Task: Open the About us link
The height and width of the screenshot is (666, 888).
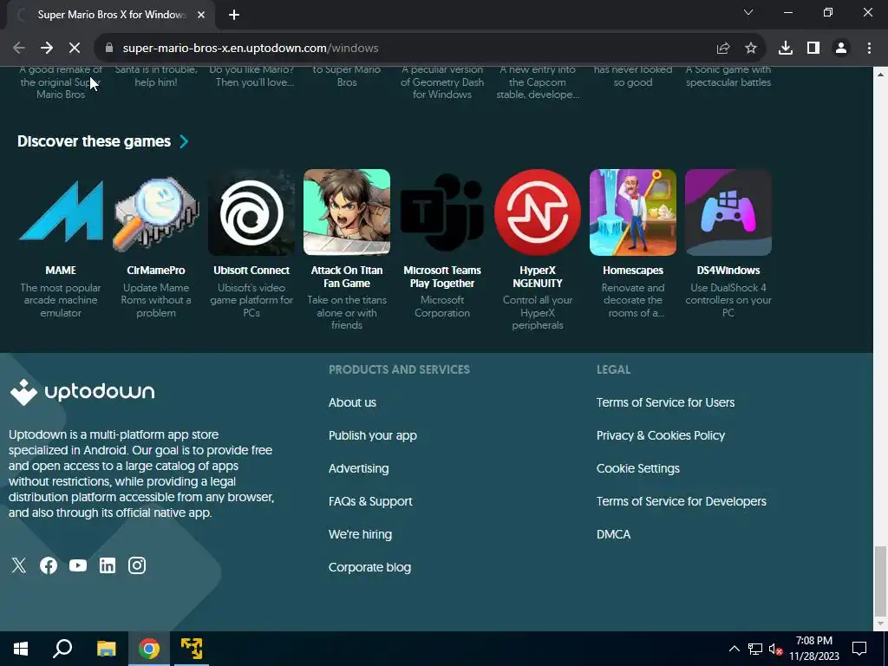Action: tap(352, 402)
